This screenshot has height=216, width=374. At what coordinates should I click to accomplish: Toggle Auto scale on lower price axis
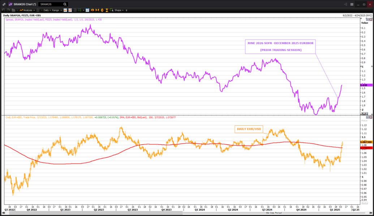[364, 203]
